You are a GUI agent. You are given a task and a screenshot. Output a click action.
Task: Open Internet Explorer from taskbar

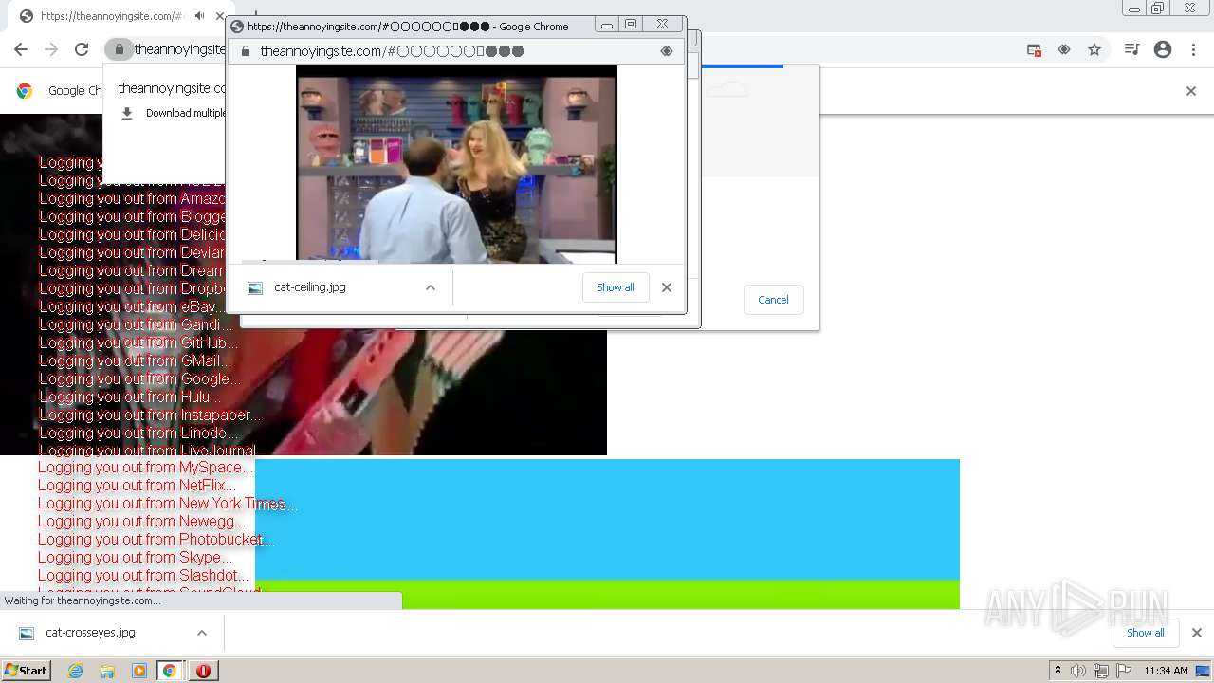pyautogui.click(x=76, y=671)
